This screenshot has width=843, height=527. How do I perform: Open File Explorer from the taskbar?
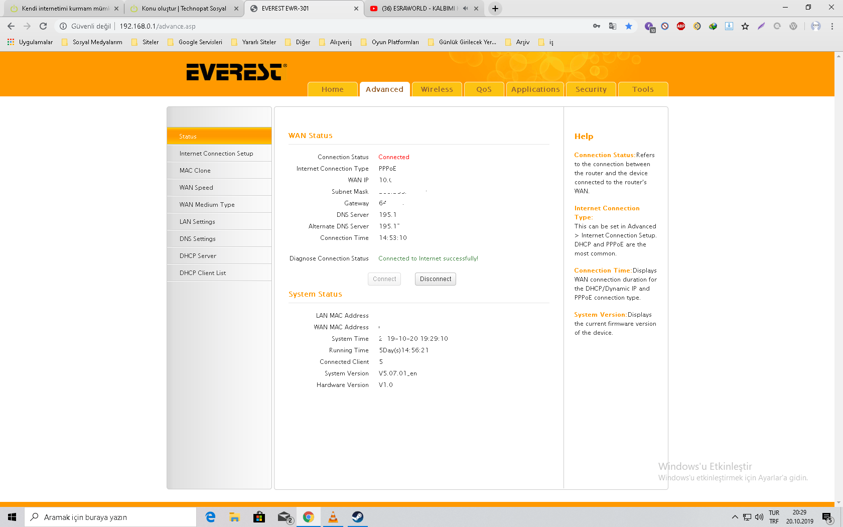pos(234,517)
